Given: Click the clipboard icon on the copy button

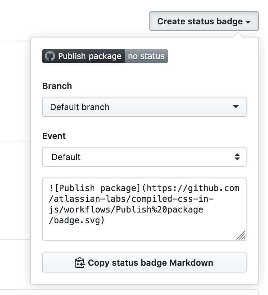Looking at the screenshot, I should [x=80, y=263].
